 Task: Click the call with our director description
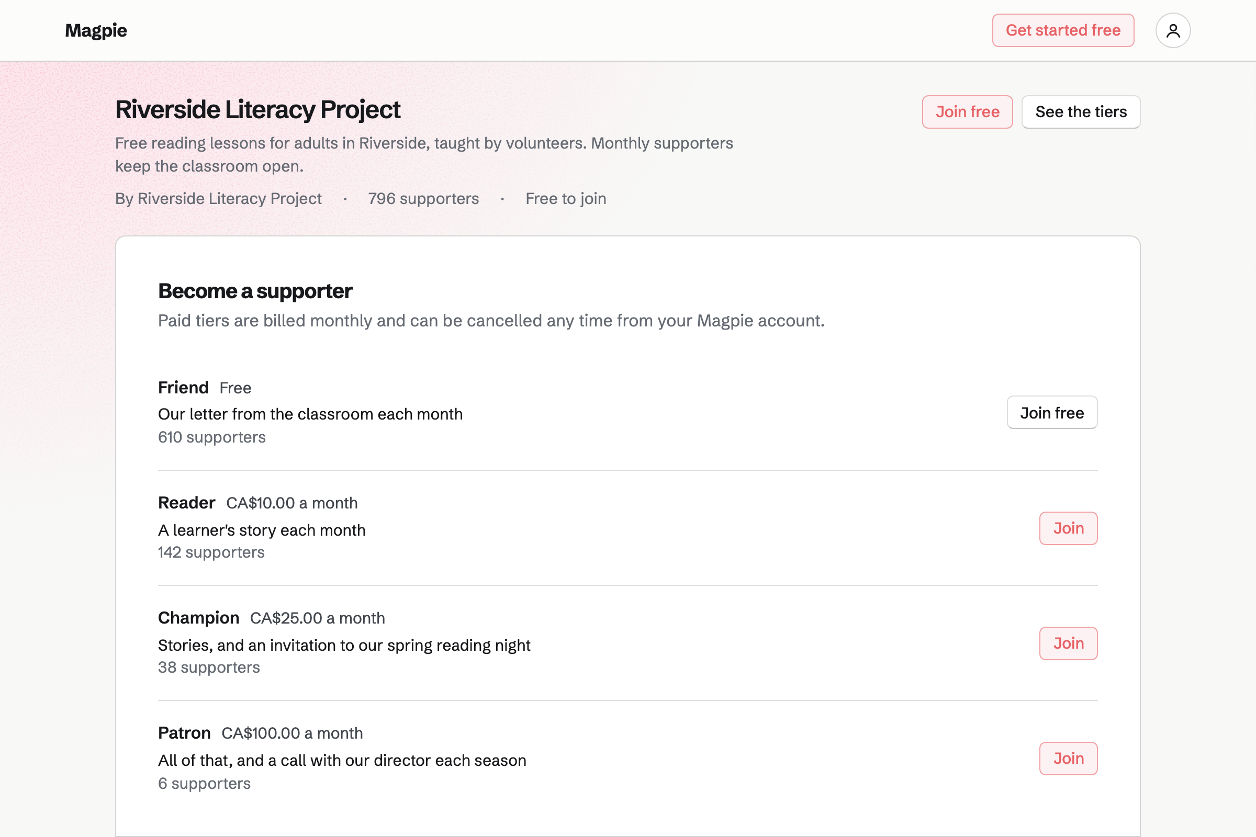coord(342,760)
